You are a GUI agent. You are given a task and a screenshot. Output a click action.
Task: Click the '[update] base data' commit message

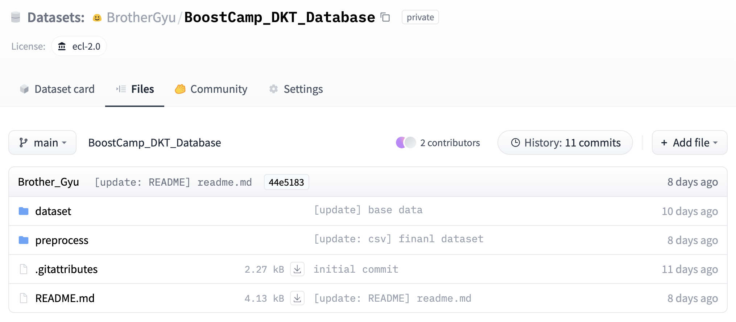coord(368,210)
